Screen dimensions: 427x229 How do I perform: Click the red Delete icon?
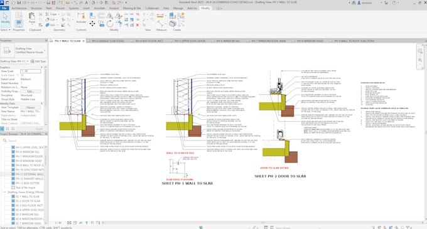[x=138, y=25]
